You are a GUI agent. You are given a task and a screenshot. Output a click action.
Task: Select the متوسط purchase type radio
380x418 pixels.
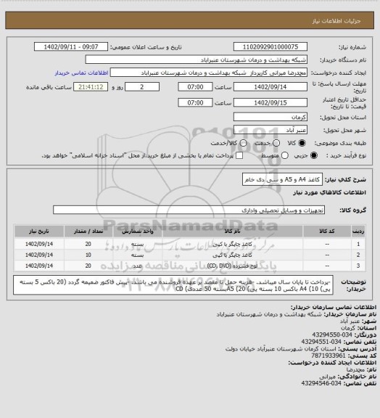(x=285, y=155)
